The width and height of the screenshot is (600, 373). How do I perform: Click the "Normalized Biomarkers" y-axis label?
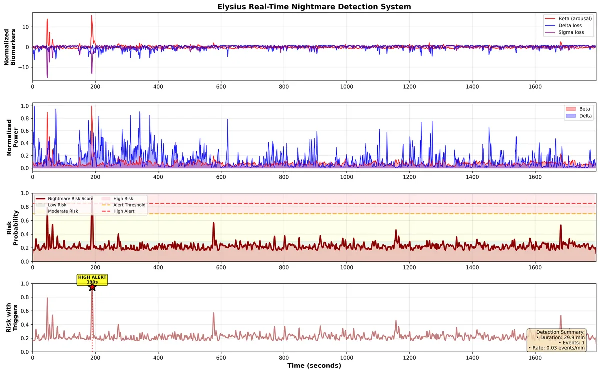(x=10, y=46)
